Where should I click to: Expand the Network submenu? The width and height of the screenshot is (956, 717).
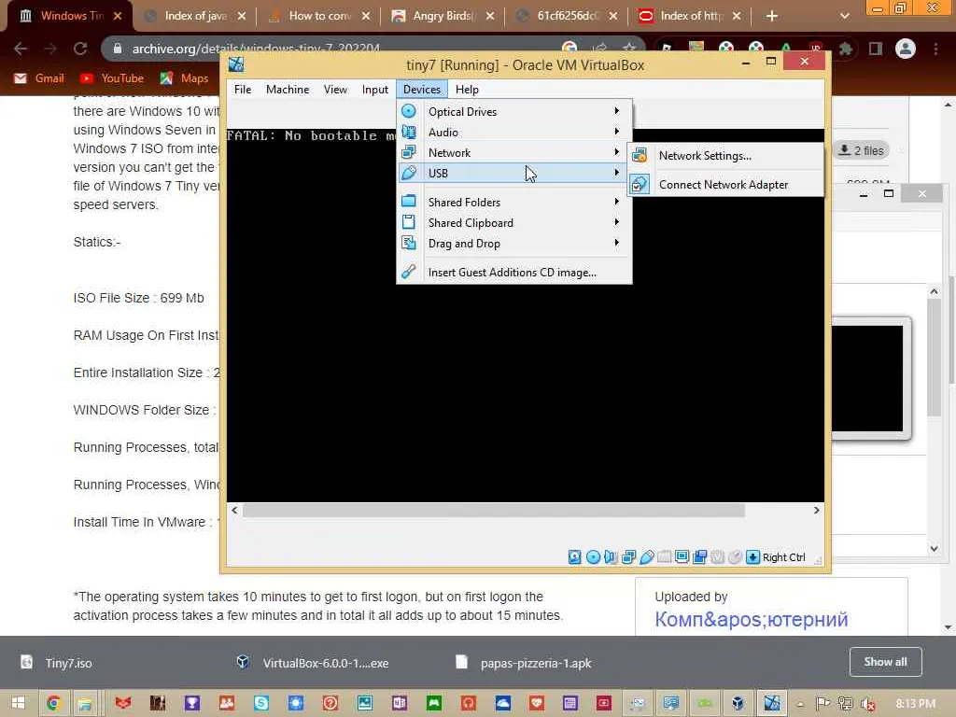[x=617, y=152]
